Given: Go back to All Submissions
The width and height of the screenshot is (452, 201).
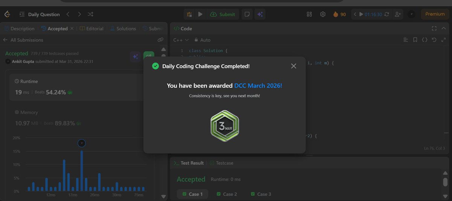Looking at the screenshot, I should (x=23, y=40).
